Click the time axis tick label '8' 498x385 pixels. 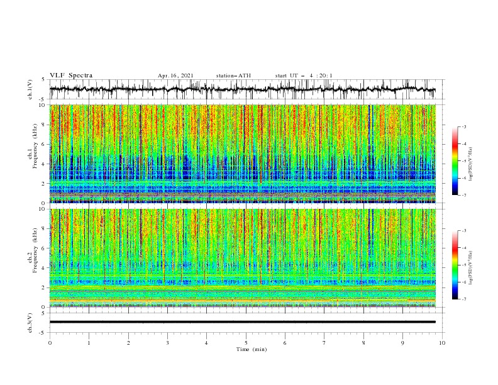point(363,343)
